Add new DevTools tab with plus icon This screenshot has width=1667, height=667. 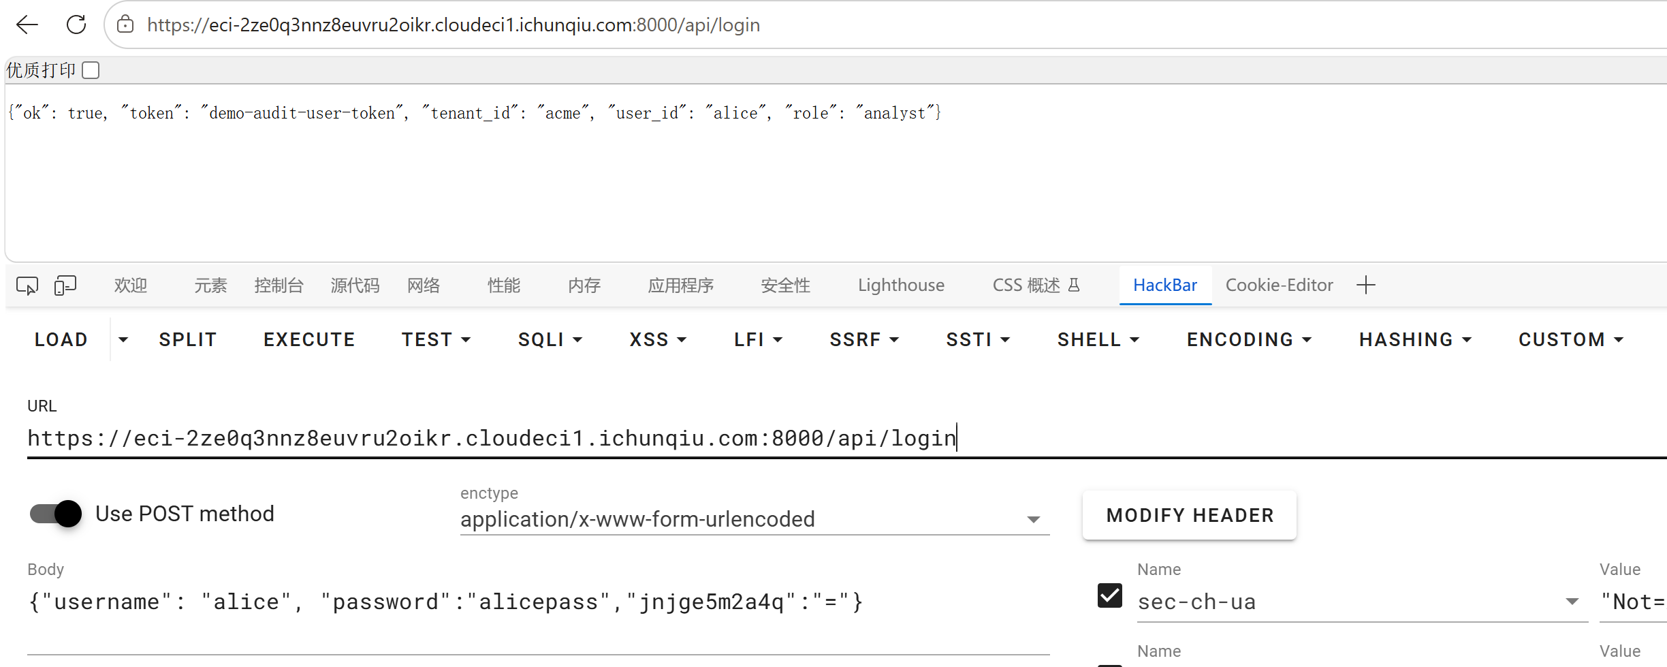tap(1366, 285)
